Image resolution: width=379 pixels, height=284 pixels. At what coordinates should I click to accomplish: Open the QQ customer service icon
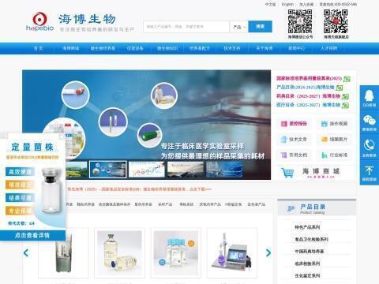click(370, 95)
